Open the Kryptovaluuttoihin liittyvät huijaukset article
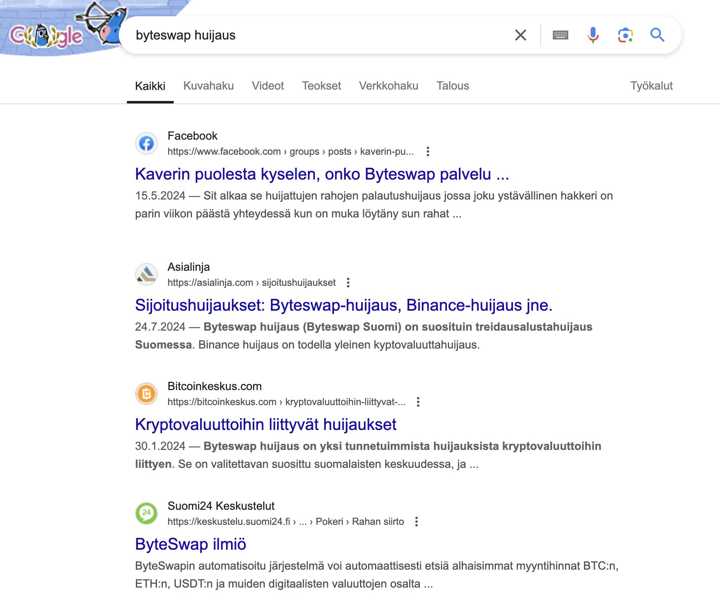Screen dimensions: 720x601 [266, 424]
